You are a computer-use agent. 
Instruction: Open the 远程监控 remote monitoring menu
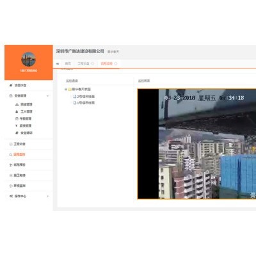(x=17, y=154)
